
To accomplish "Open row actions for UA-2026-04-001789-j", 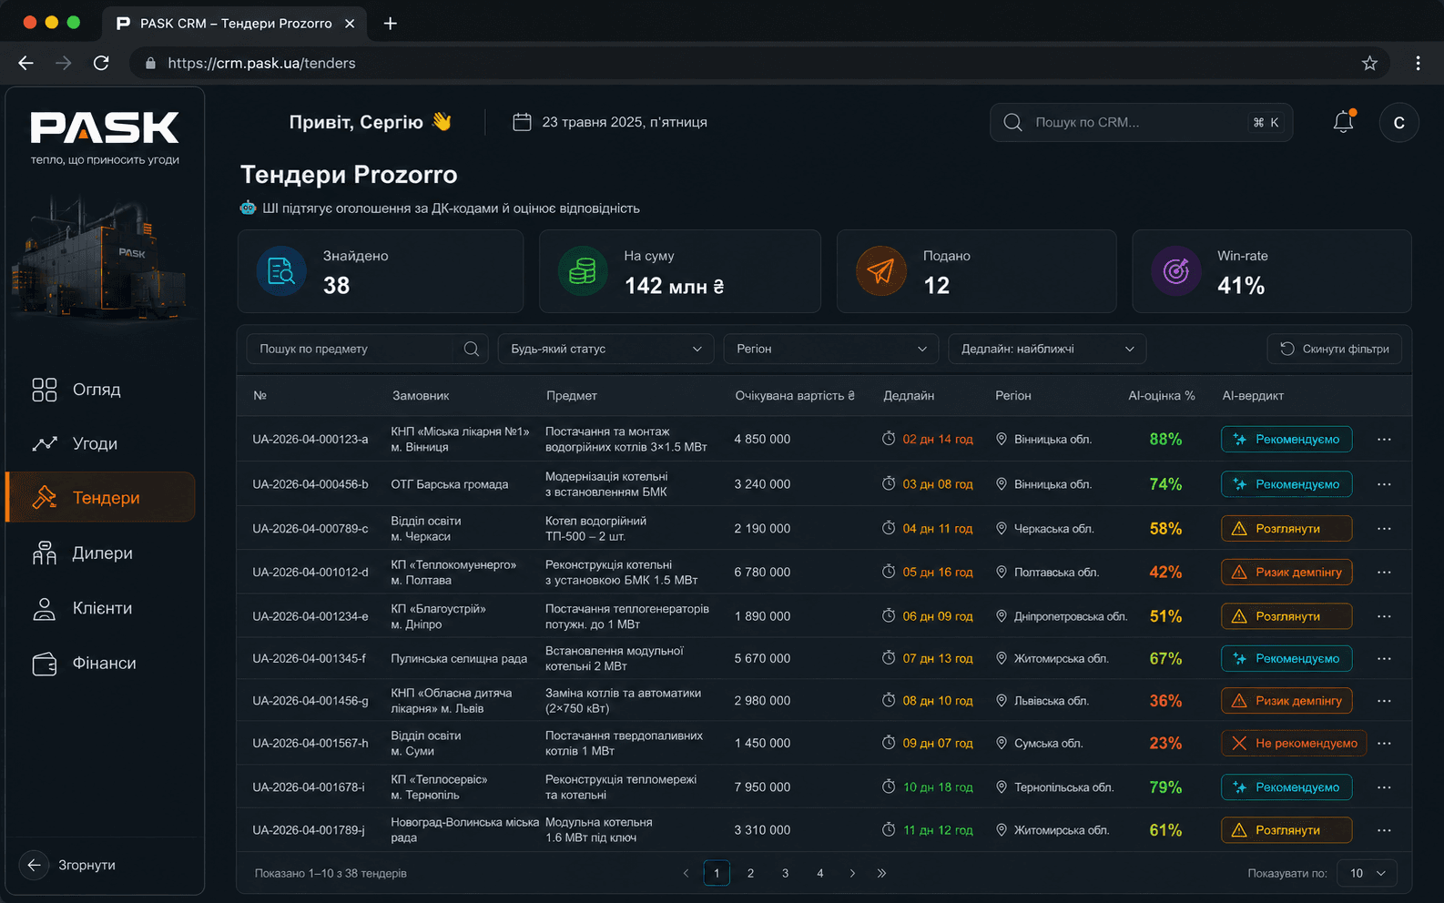I will (1384, 830).
